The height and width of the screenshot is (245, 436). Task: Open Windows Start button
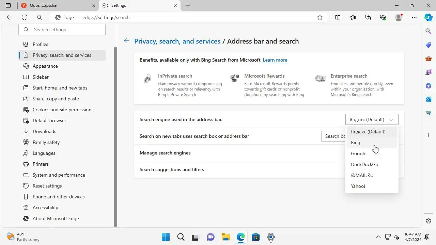click(x=166, y=237)
